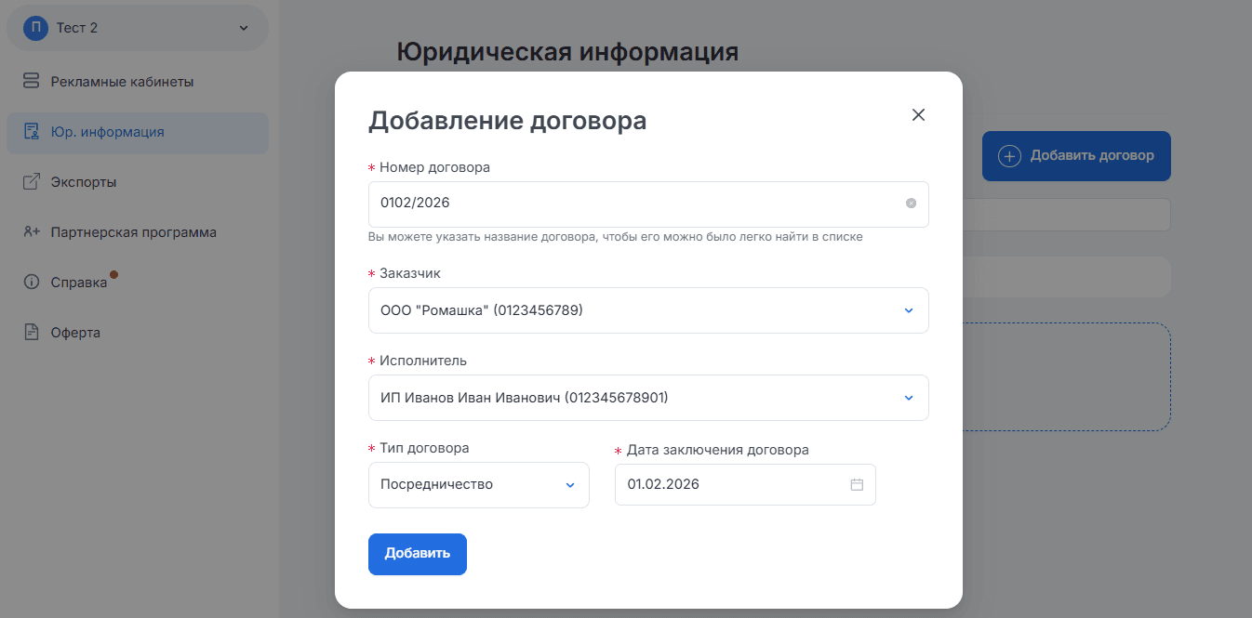Click the Партнерская программа user icon
This screenshot has width=1252, height=618.
coord(32,232)
